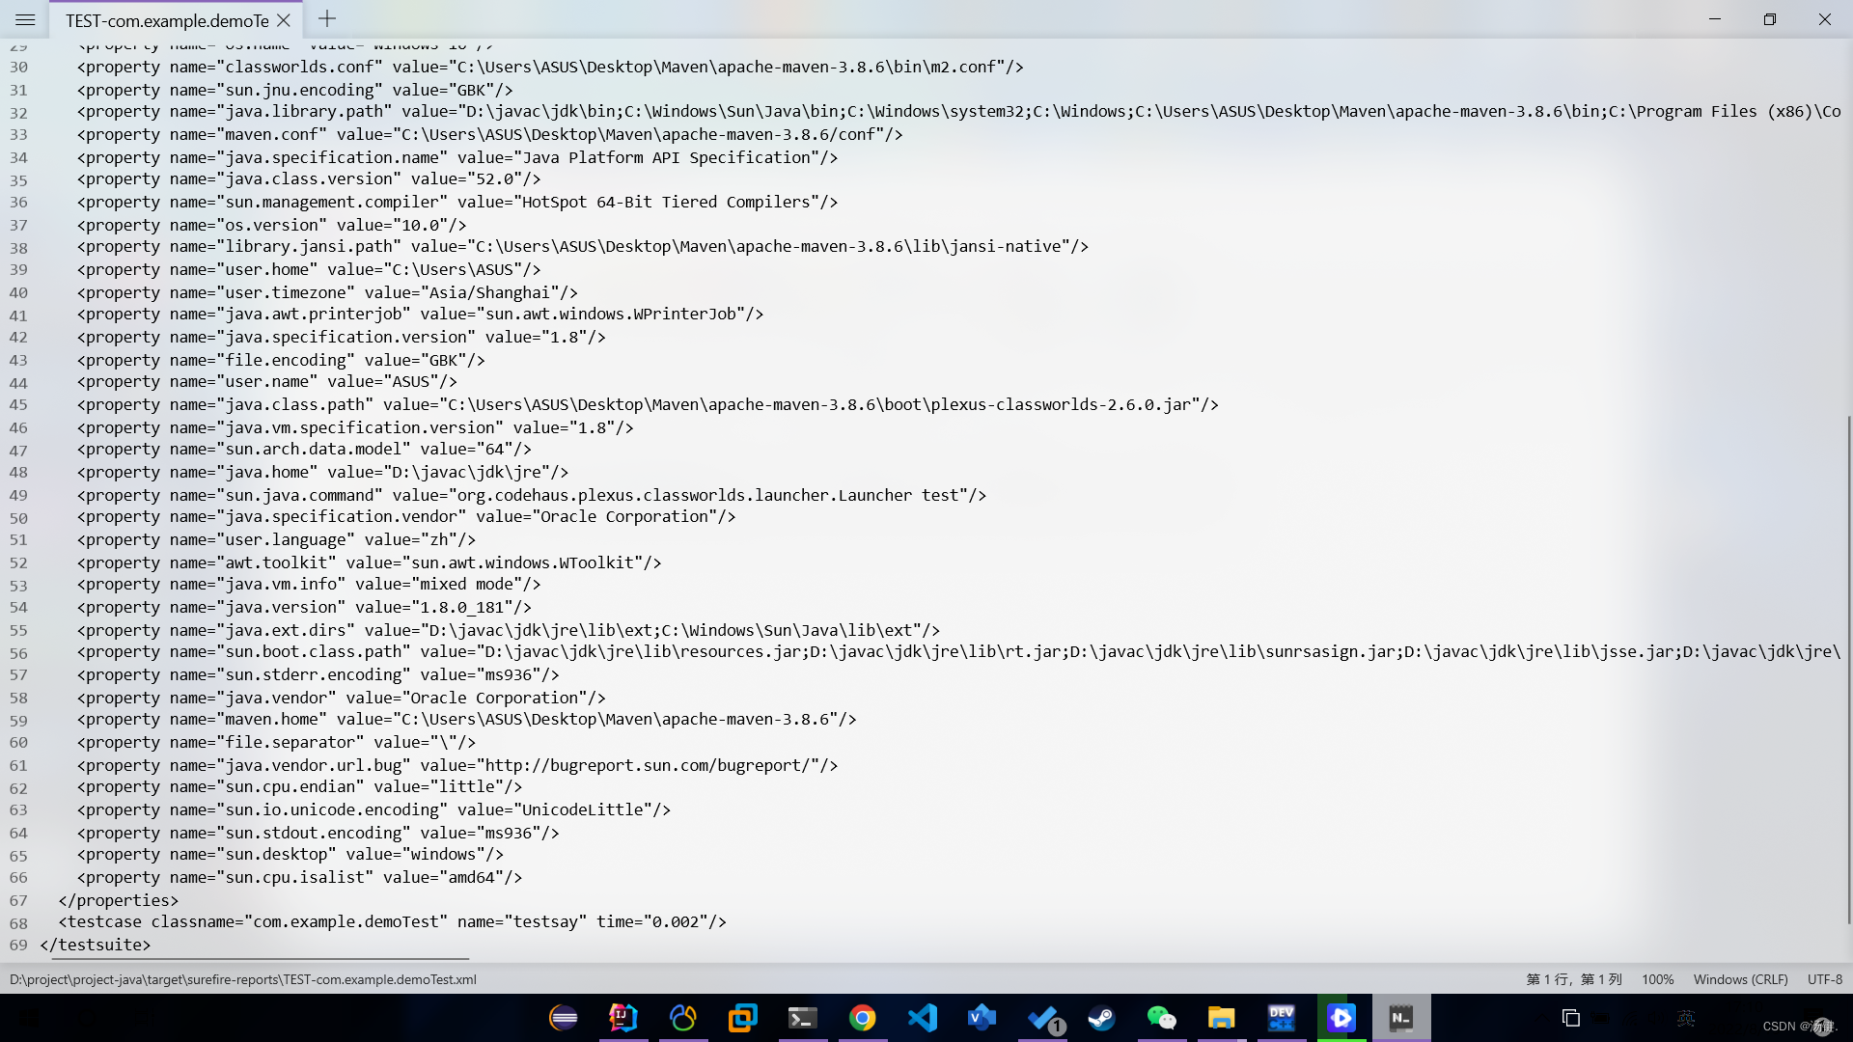Click the line and column indicator in the status bar
The height and width of the screenshot is (1042, 1853).
pos(1573,979)
